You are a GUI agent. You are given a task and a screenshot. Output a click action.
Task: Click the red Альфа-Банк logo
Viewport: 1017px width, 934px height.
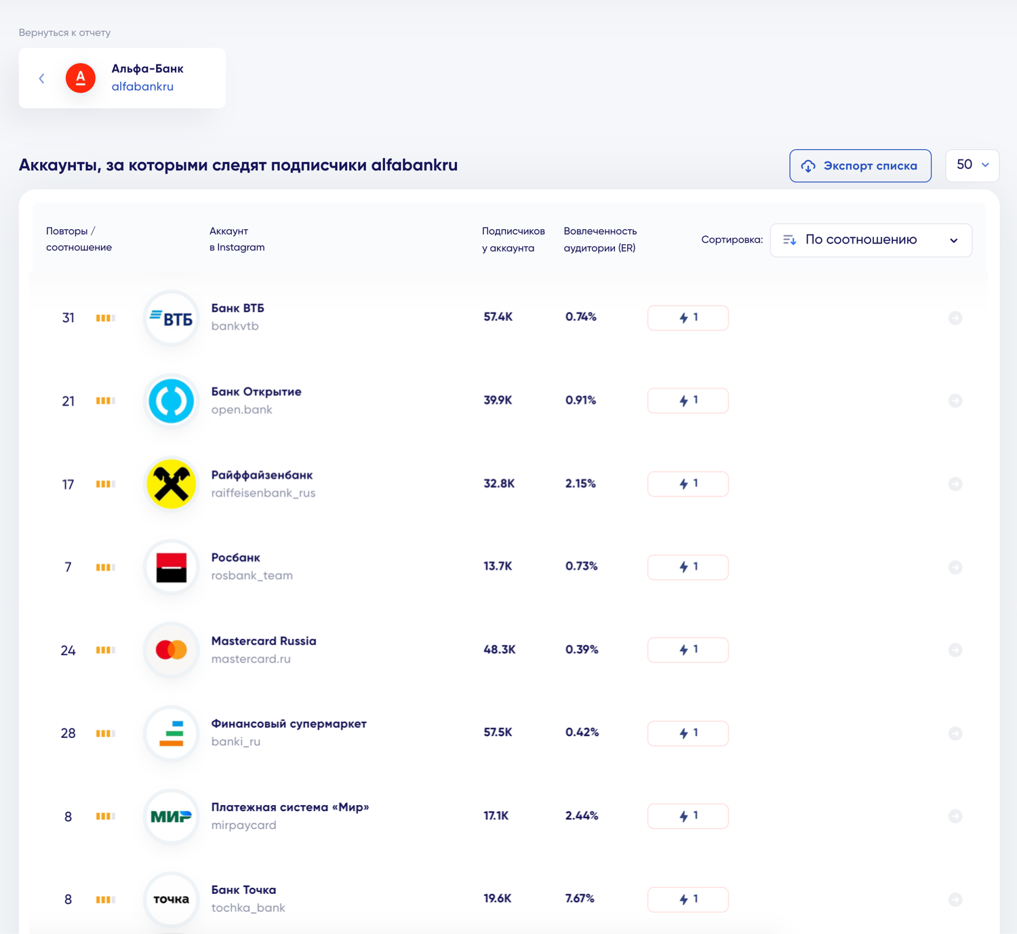pyautogui.click(x=81, y=78)
